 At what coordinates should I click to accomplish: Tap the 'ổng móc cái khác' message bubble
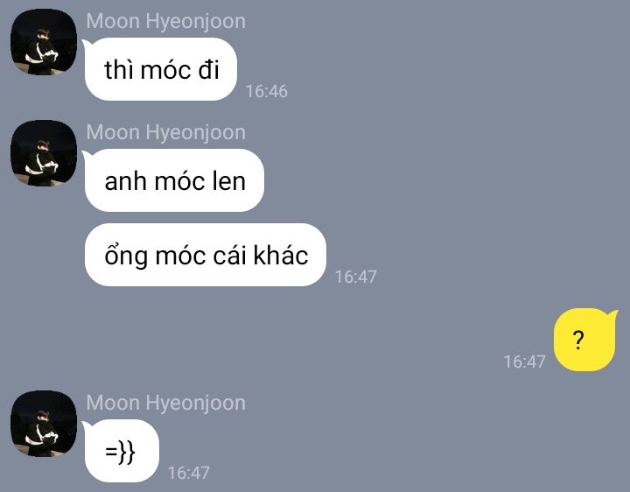206,255
